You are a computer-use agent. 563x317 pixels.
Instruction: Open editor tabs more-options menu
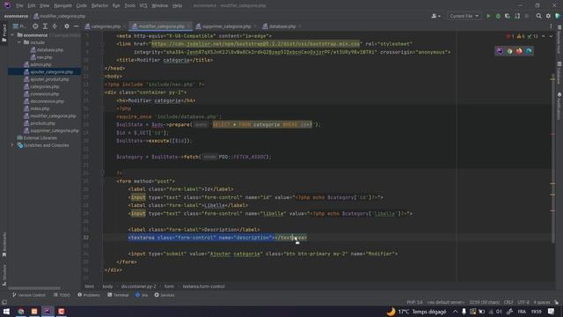(x=551, y=26)
